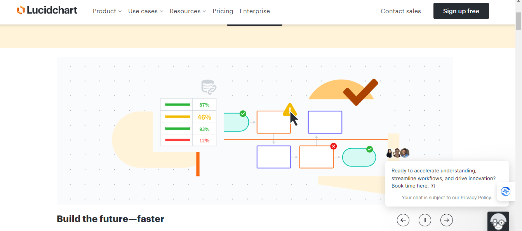
Task: Click the Sign up free button
Action: [x=461, y=11]
